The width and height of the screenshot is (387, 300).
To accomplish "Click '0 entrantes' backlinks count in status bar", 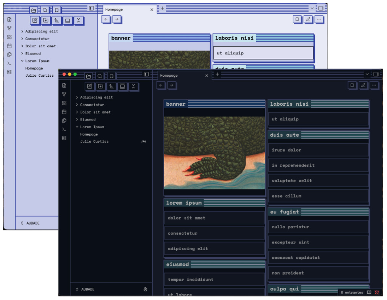I will (352, 292).
